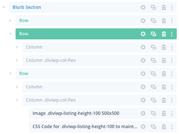This screenshot has height=134, width=179.
Task: Delete the Blurb Section with trash icon
Action: (x=164, y=7)
